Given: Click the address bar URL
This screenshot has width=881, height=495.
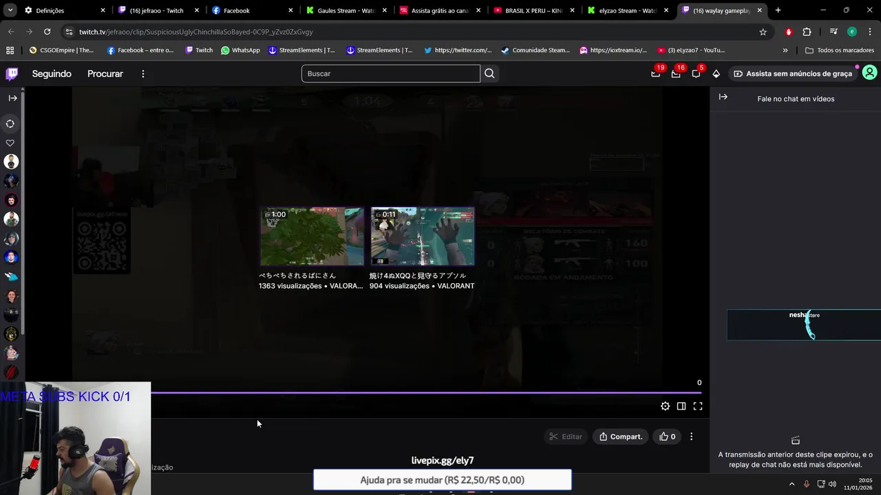Looking at the screenshot, I should pos(195,32).
